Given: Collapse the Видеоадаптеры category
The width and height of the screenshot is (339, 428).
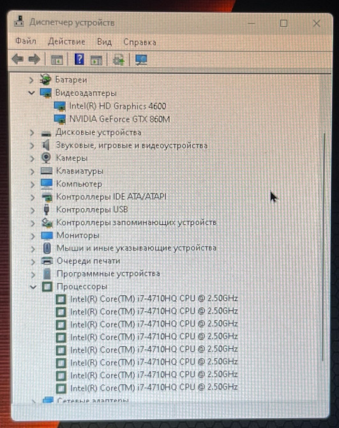Looking at the screenshot, I should [32, 93].
